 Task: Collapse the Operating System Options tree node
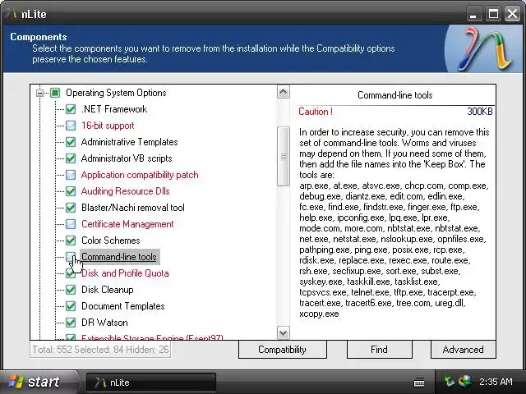pos(39,93)
